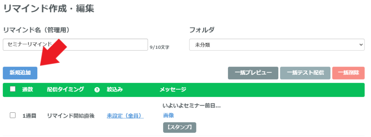Open the 未分類 folder select box
Image resolution: width=371 pixels, height=137 pixels.
point(277,45)
